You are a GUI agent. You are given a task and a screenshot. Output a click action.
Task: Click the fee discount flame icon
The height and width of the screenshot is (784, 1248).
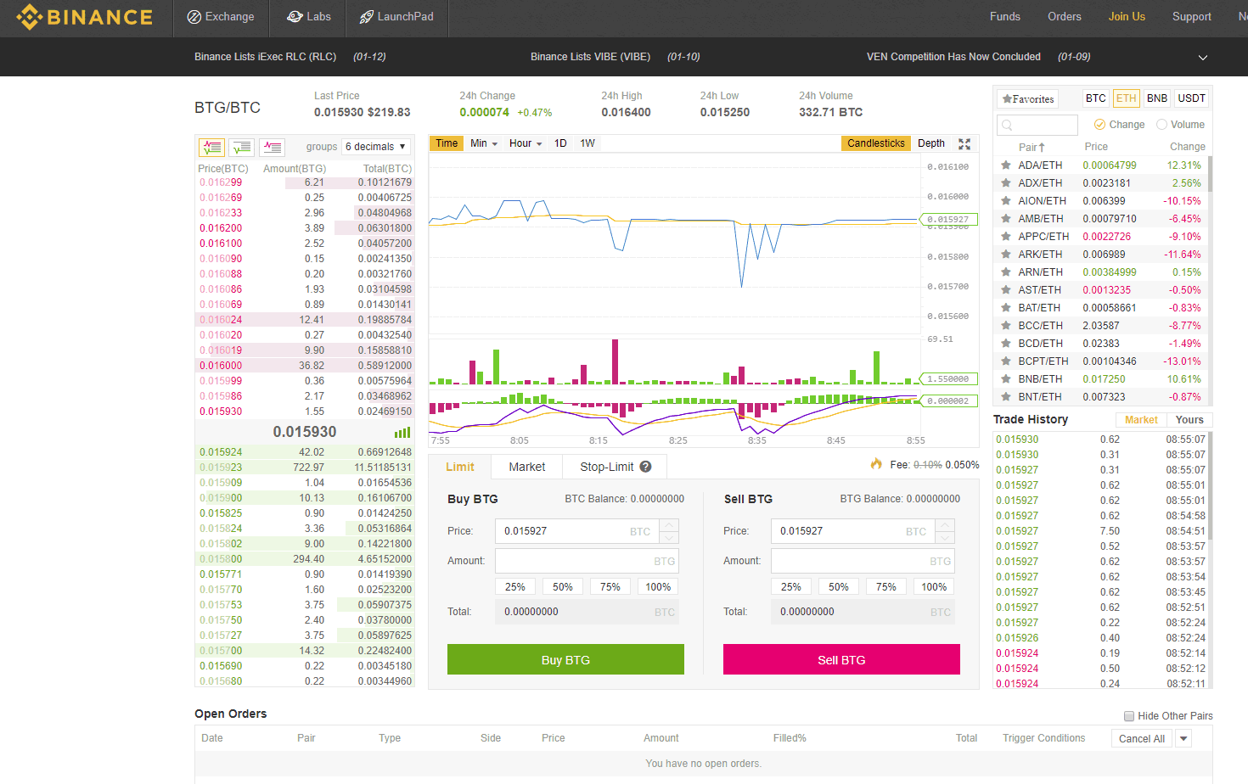[876, 463]
